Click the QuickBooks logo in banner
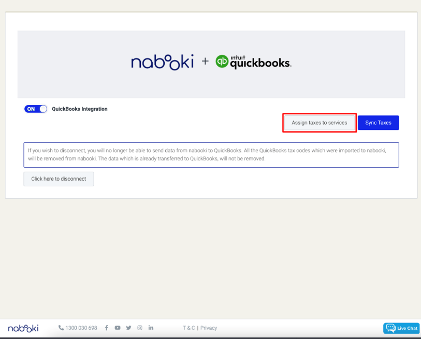Screen dimensions: 421x339 click(253, 62)
